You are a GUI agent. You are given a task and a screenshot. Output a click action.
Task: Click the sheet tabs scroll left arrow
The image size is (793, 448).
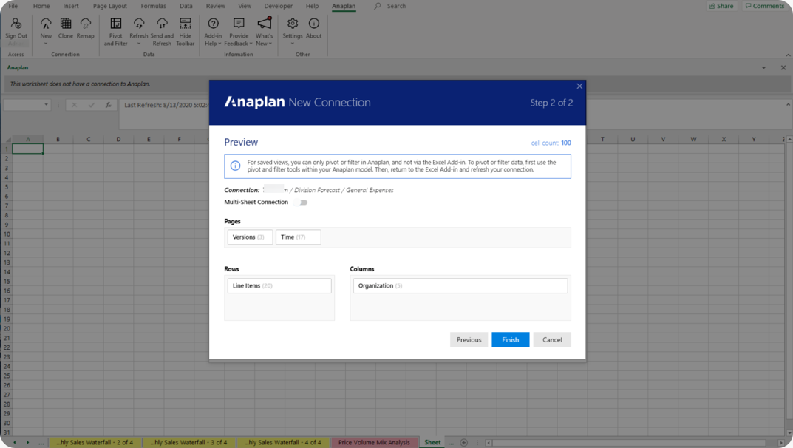[x=14, y=442]
